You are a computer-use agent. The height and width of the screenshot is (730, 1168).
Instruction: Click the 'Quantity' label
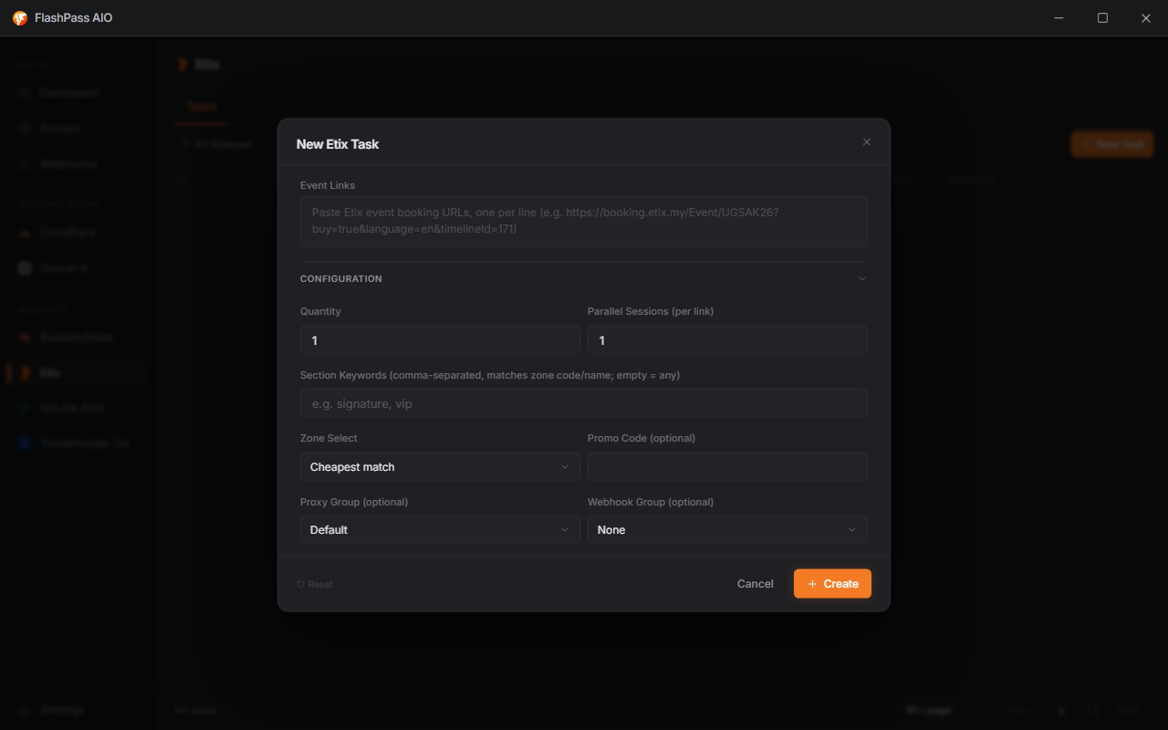pyautogui.click(x=320, y=311)
